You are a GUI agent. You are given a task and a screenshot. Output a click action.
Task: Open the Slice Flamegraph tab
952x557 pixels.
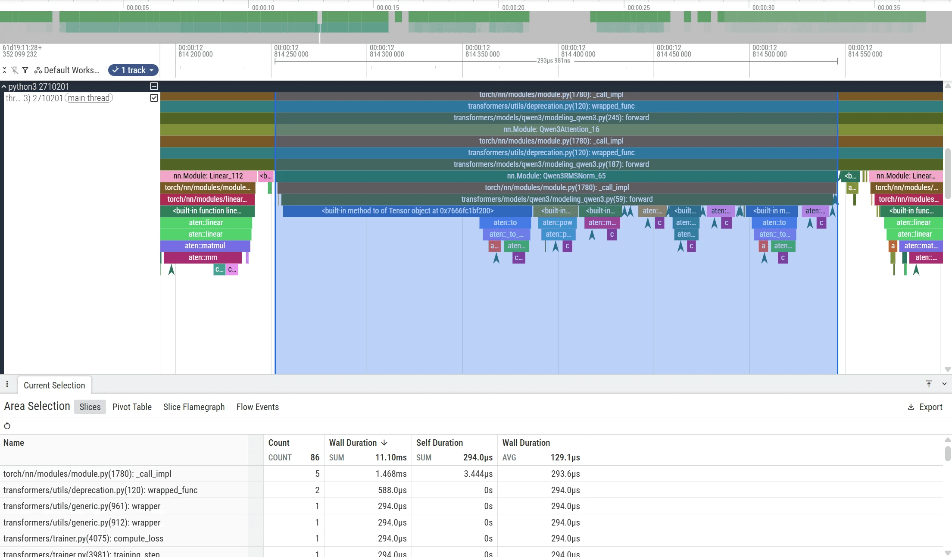pos(194,407)
